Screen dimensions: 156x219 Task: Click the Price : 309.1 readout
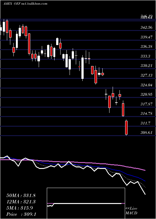point(21,214)
